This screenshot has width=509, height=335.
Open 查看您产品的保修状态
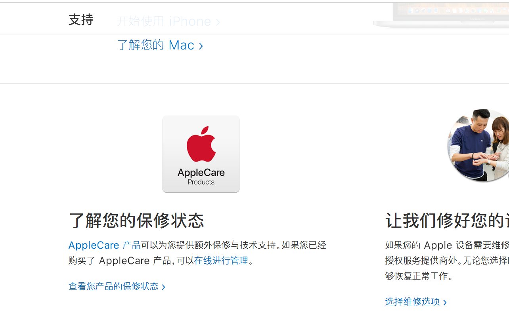coord(114,286)
